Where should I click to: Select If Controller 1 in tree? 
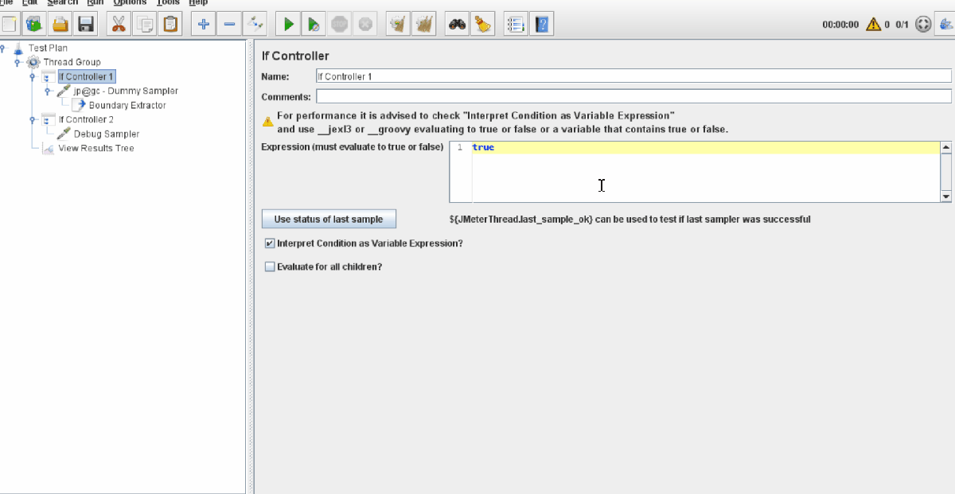[87, 76]
